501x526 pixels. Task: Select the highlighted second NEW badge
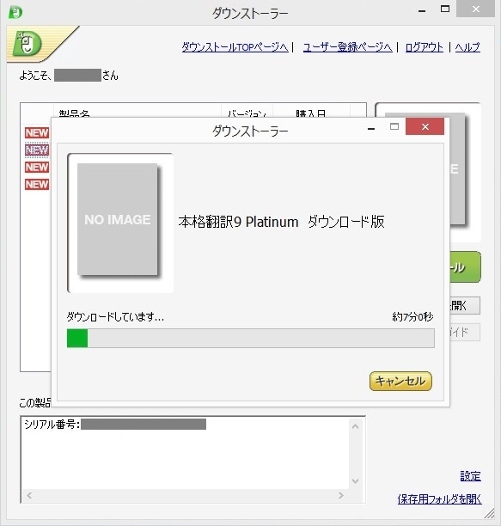click(37, 150)
